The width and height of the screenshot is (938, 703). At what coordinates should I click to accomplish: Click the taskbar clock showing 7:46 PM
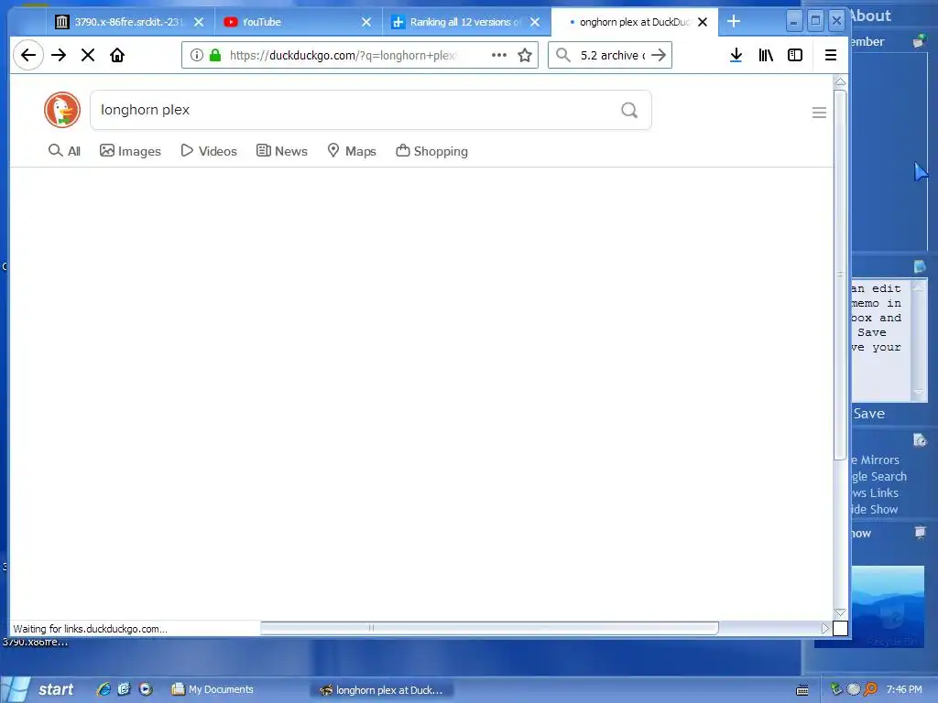(904, 689)
